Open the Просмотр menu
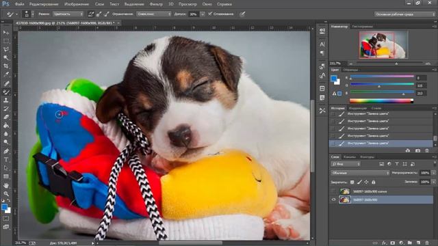The height and width of the screenshot is (246, 438). click(x=188, y=4)
